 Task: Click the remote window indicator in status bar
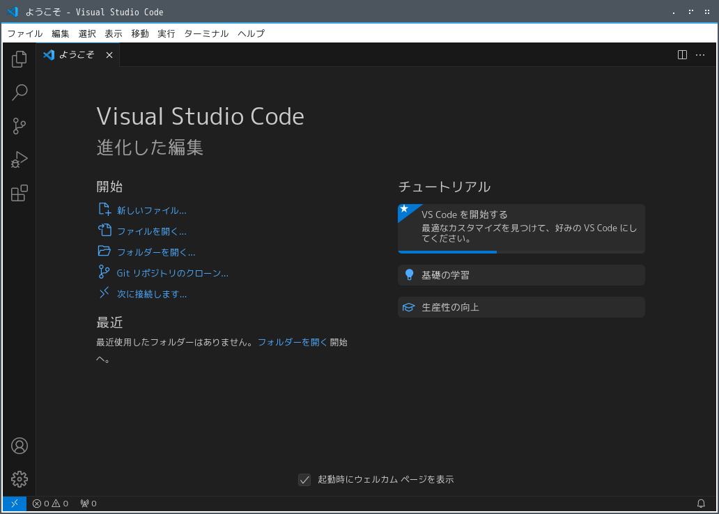coord(15,504)
